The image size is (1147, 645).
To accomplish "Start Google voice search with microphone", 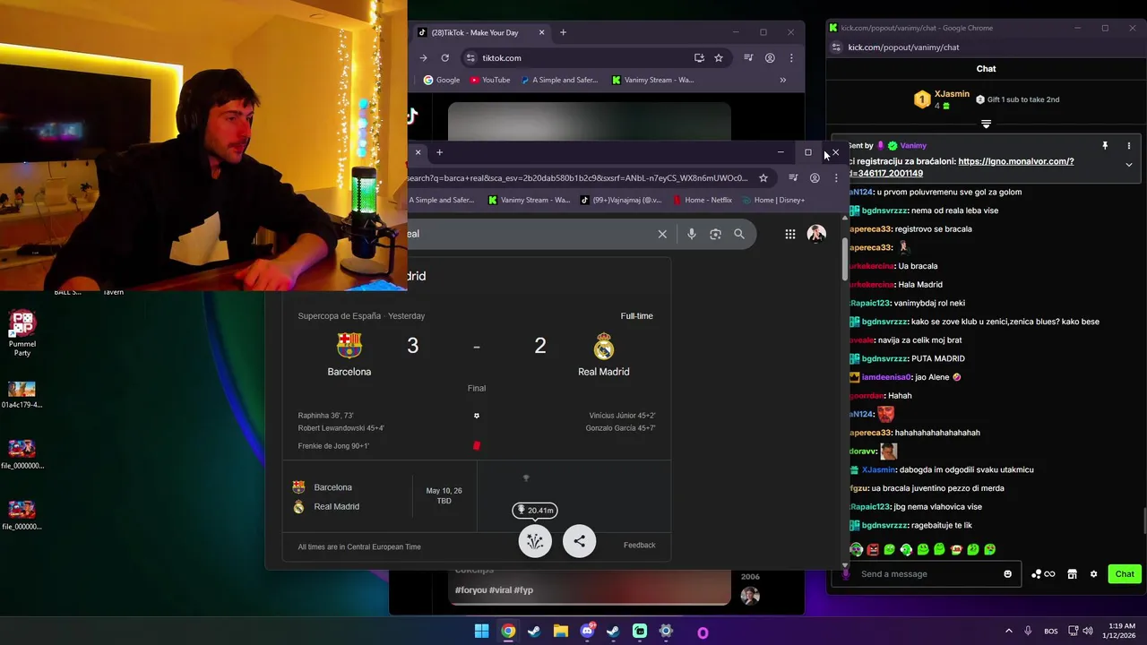I will coord(691,234).
